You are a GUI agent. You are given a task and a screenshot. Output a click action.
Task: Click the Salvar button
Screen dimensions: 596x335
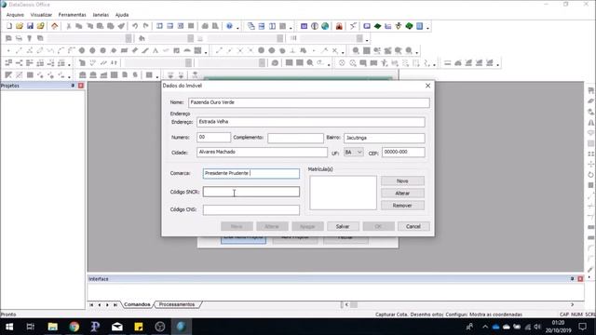[343, 226]
